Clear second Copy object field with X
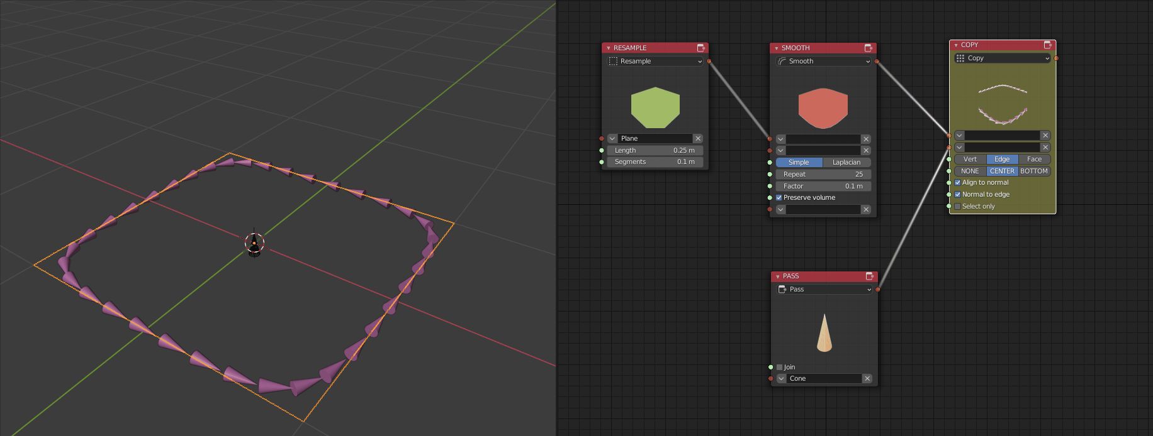1153x436 pixels. (x=1045, y=147)
